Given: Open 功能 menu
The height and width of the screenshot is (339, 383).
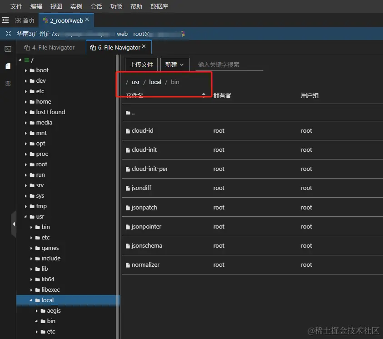Looking at the screenshot, I should click(x=116, y=6).
